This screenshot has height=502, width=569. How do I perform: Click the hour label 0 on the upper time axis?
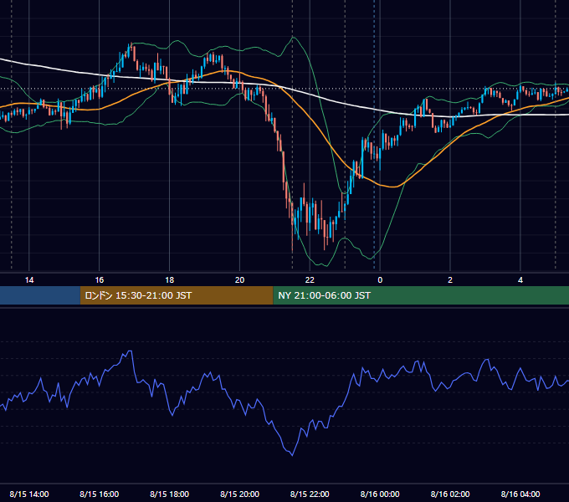coord(380,280)
